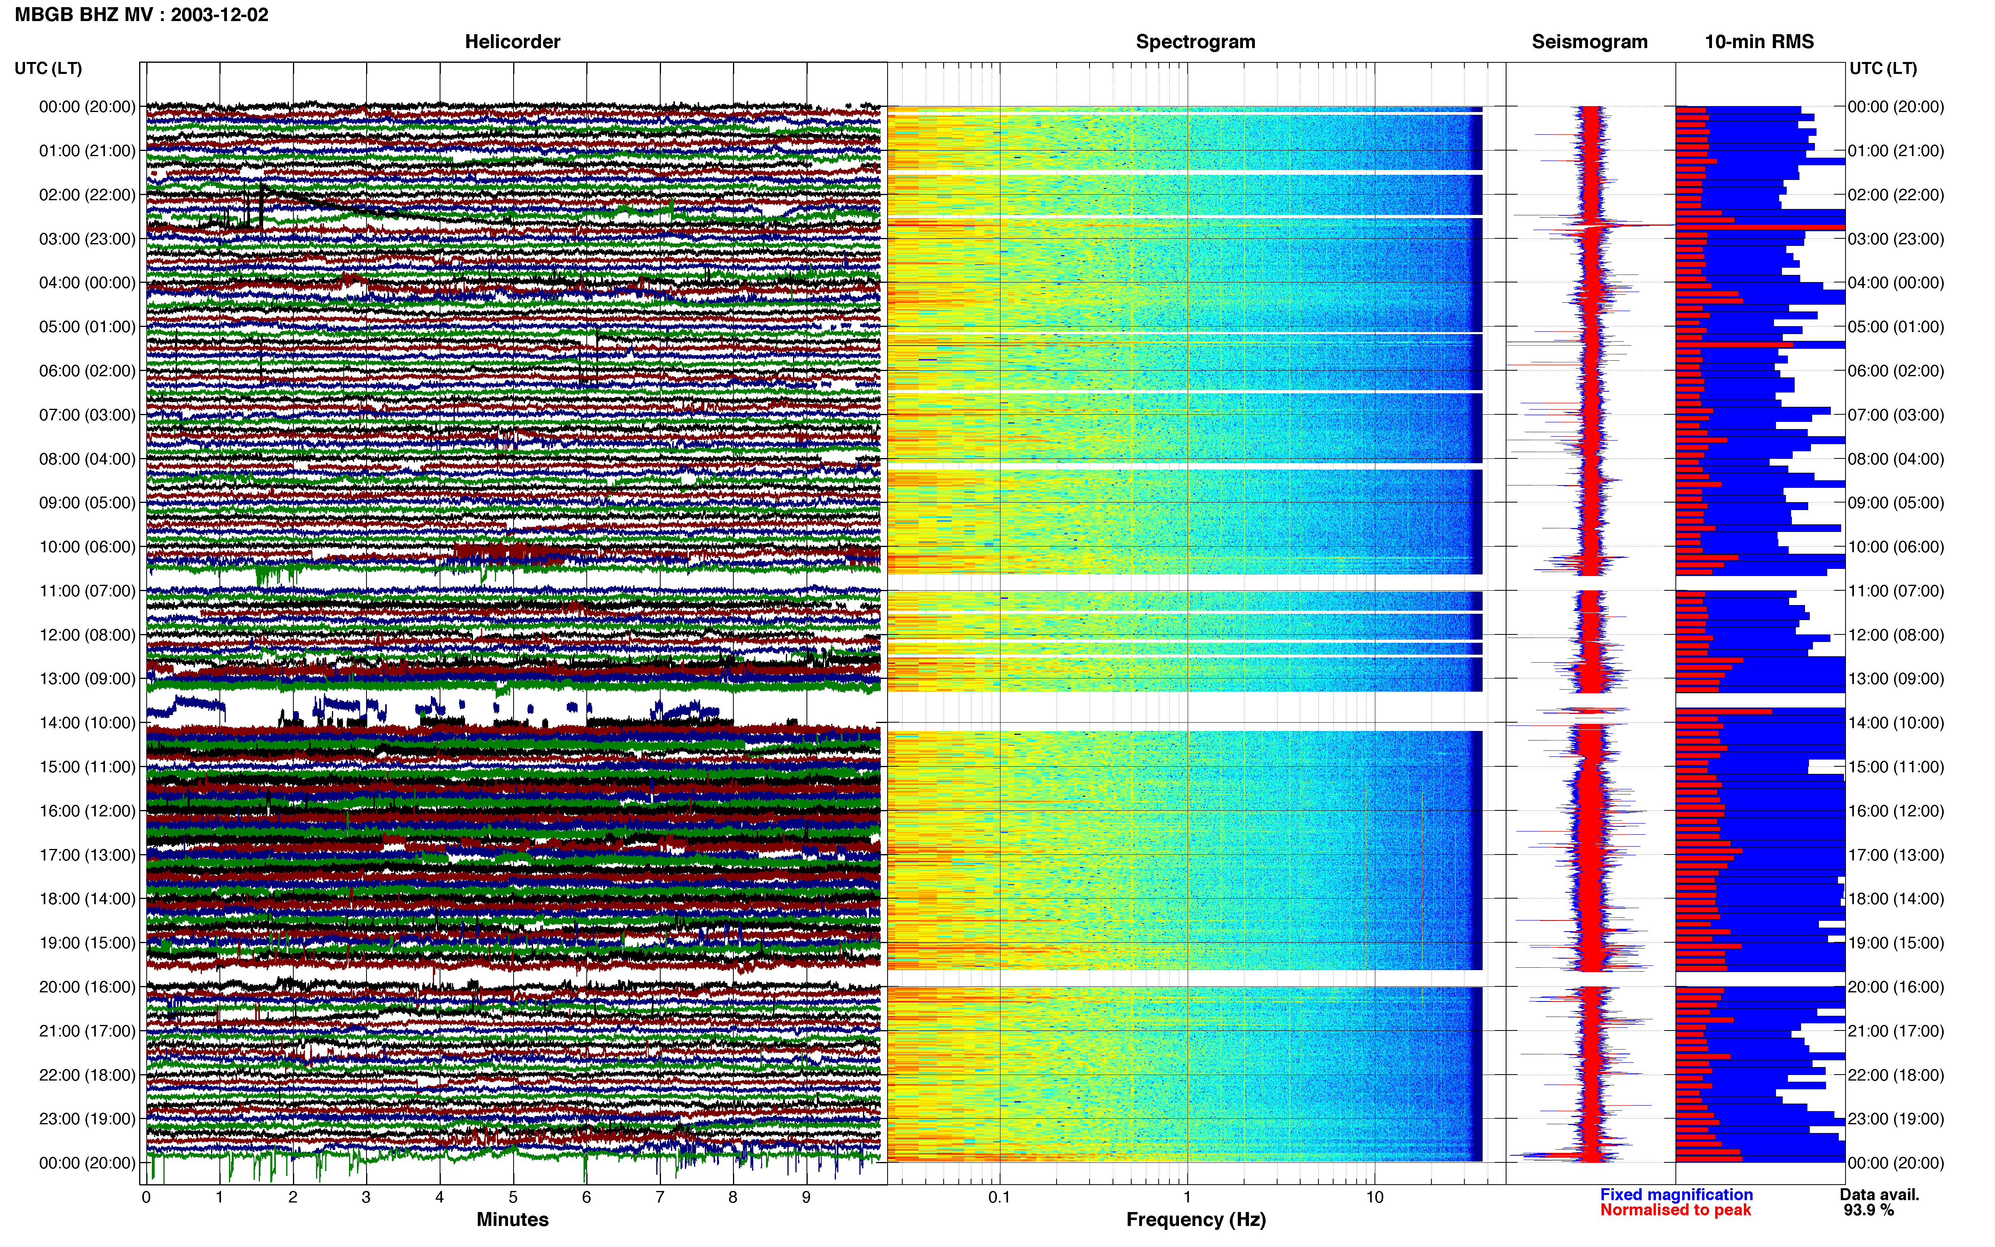
Task: Click left time label '15:00 (11:00)'
Action: tap(87, 767)
